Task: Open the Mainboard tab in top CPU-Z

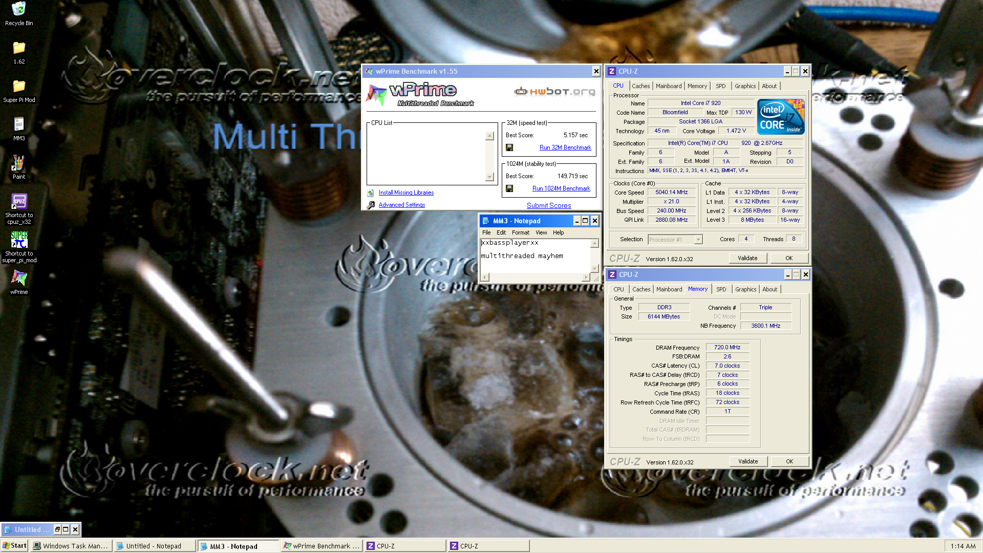Action: tap(669, 86)
